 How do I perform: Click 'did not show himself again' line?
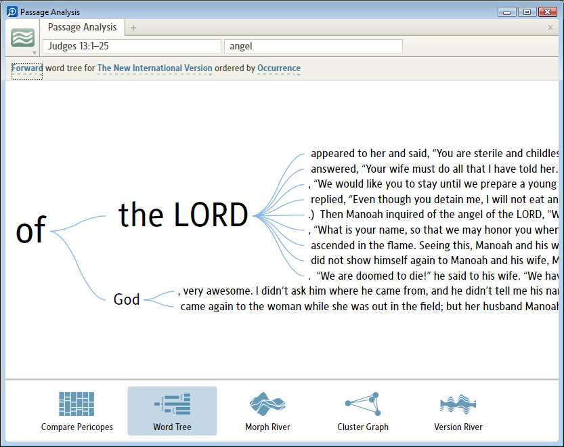coord(434,261)
